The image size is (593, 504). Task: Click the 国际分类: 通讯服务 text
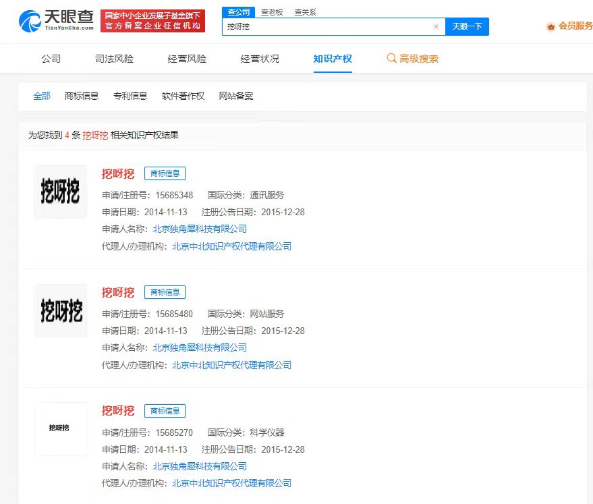(x=246, y=195)
